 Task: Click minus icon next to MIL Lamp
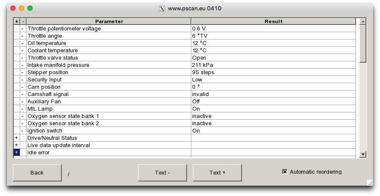tap(23, 109)
